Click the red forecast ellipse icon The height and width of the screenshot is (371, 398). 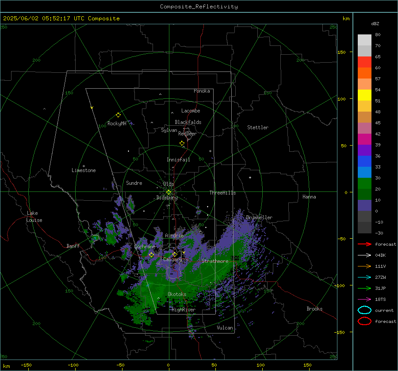(364, 321)
